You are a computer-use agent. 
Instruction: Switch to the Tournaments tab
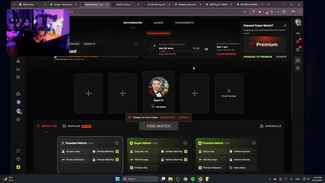pyautogui.click(x=184, y=23)
